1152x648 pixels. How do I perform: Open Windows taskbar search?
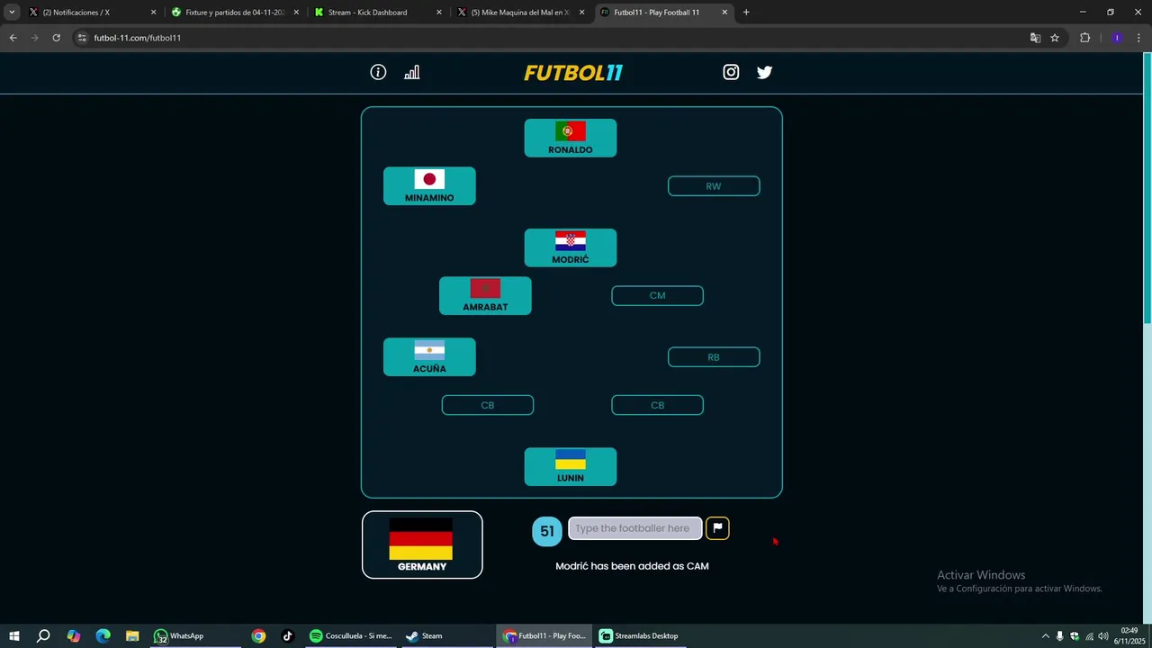coord(43,636)
